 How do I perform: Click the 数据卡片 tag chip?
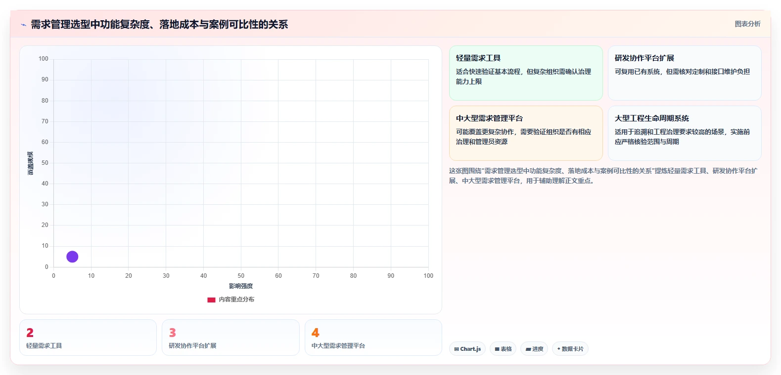click(x=570, y=349)
